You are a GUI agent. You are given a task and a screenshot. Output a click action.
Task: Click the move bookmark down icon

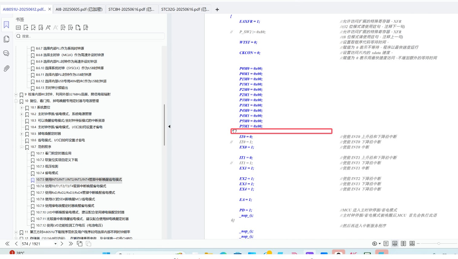(70, 28)
